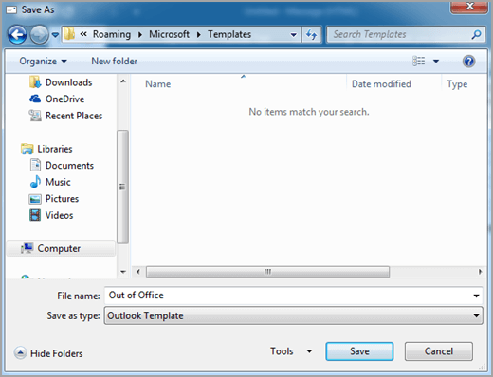Image resolution: width=493 pixels, height=377 pixels.
Task: Click the Cancel button
Action: pyautogui.click(x=439, y=351)
